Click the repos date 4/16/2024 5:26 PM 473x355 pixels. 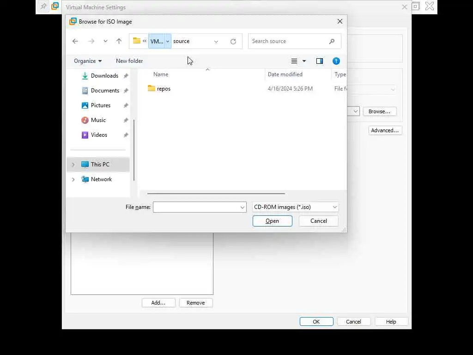[290, 89]
